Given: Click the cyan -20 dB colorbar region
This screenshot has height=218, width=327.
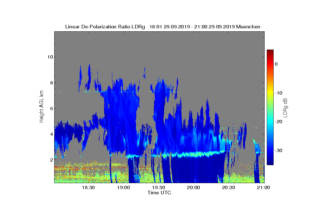Looking at the screenshot, I should coord(270,122).
